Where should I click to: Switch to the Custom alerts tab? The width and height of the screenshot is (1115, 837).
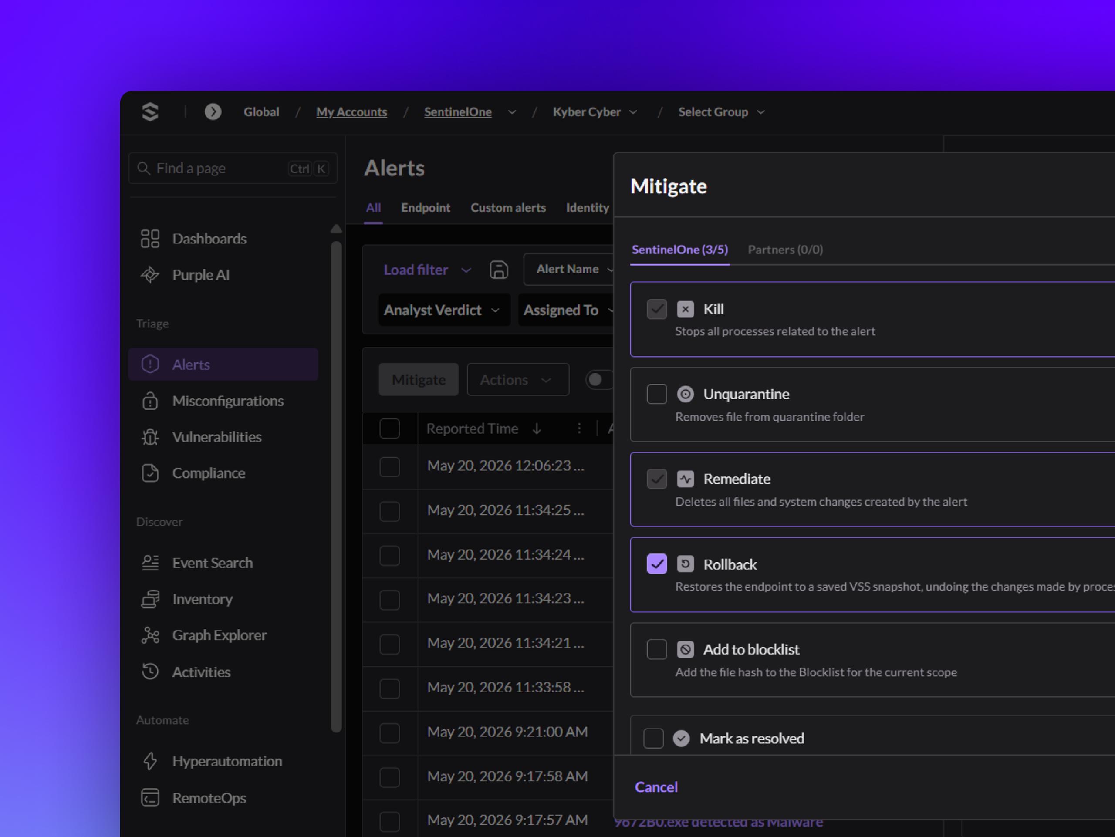click(x=508, y=208)
